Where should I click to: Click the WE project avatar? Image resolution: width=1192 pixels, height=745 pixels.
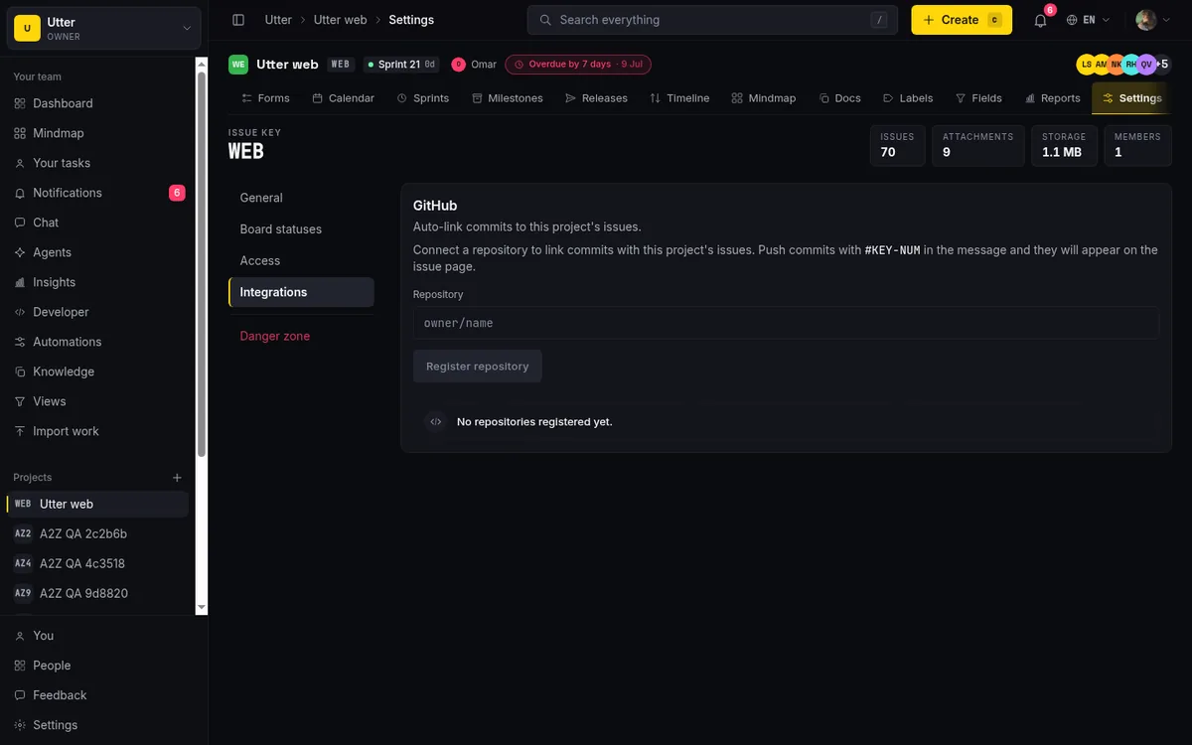coord(238,65)
